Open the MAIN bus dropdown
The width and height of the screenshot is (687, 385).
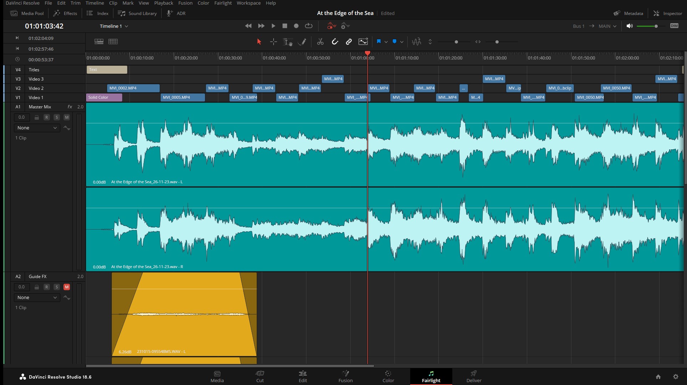coord(607,26)
